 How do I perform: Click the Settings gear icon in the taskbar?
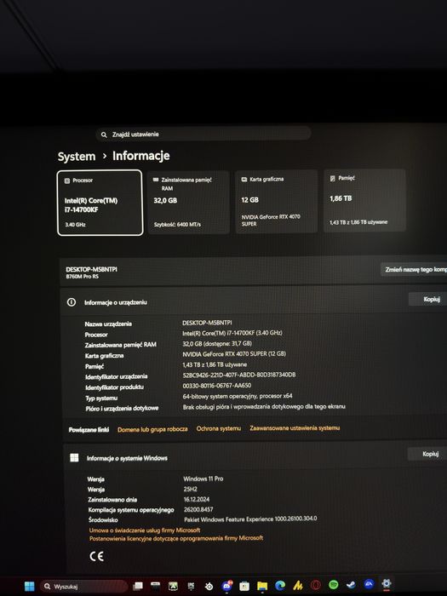[387, 584]
